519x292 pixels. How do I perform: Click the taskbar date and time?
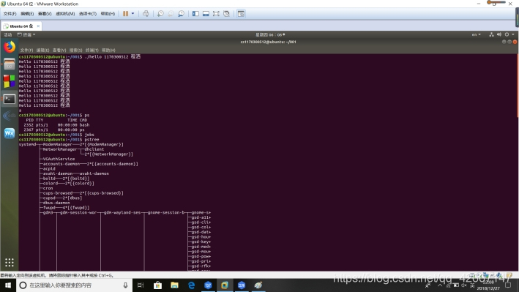click(488, 285)
